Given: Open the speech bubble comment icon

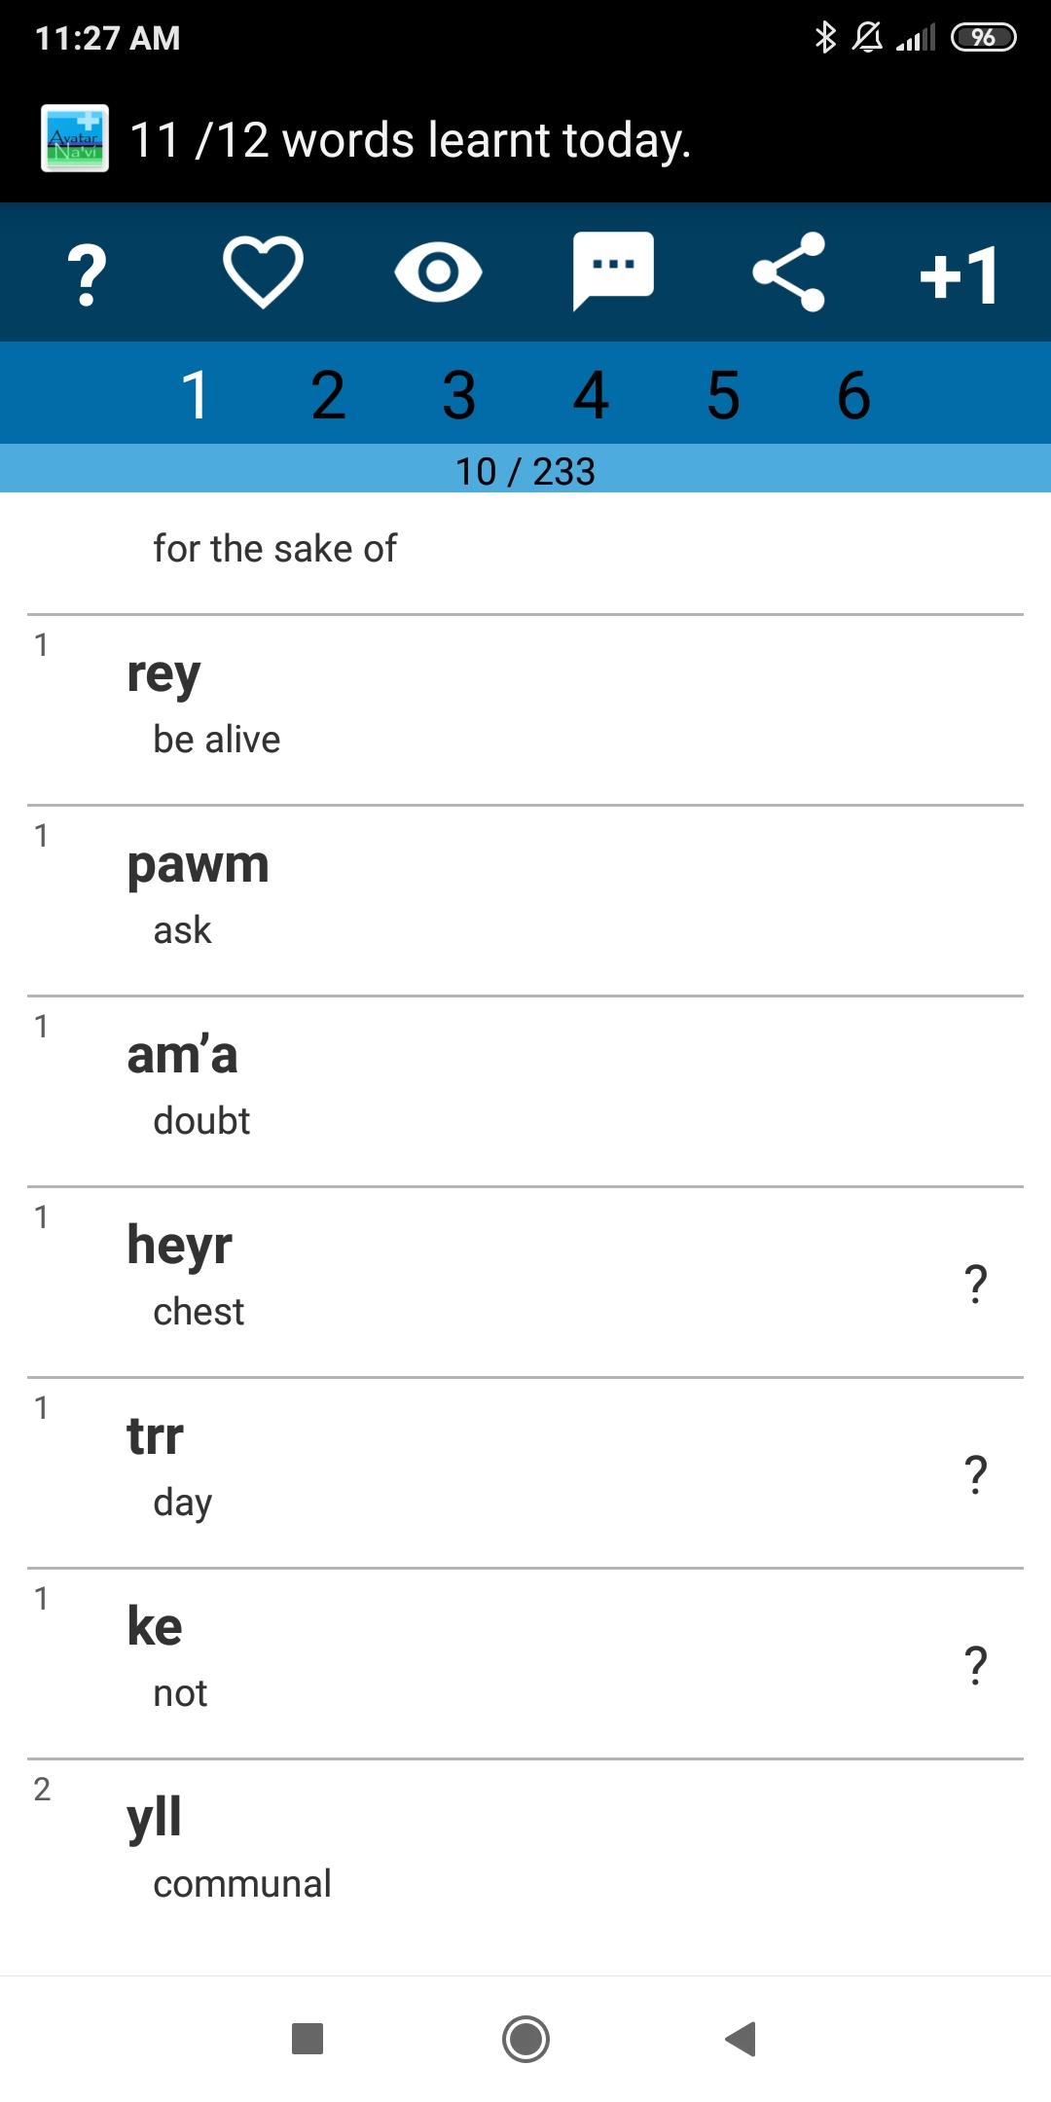Looking at the screenshot, I should (x=613, y=272).
